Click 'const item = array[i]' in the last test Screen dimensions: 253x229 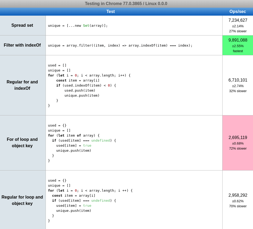pyautogui.click(x=74, y=196)
